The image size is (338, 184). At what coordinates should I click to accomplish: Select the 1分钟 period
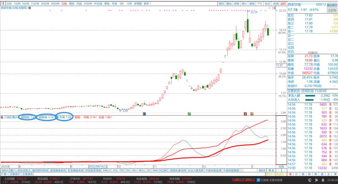pyautogui.click(x=17, y=4)
